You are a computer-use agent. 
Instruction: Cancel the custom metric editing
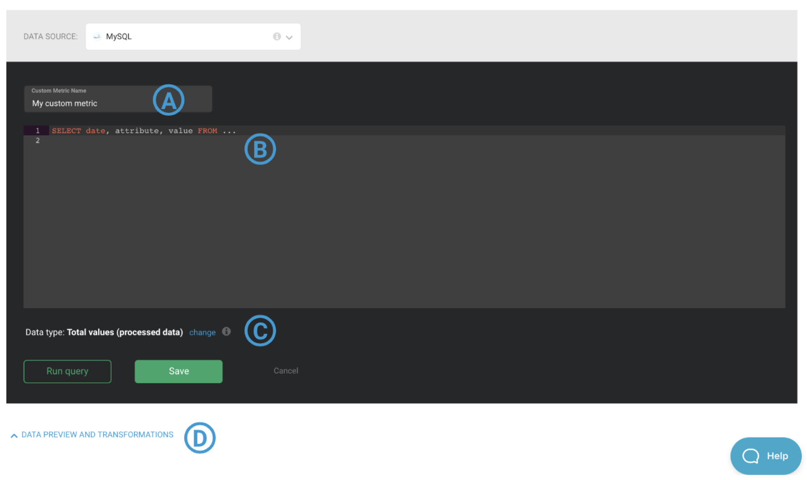[x=286, y=371]
